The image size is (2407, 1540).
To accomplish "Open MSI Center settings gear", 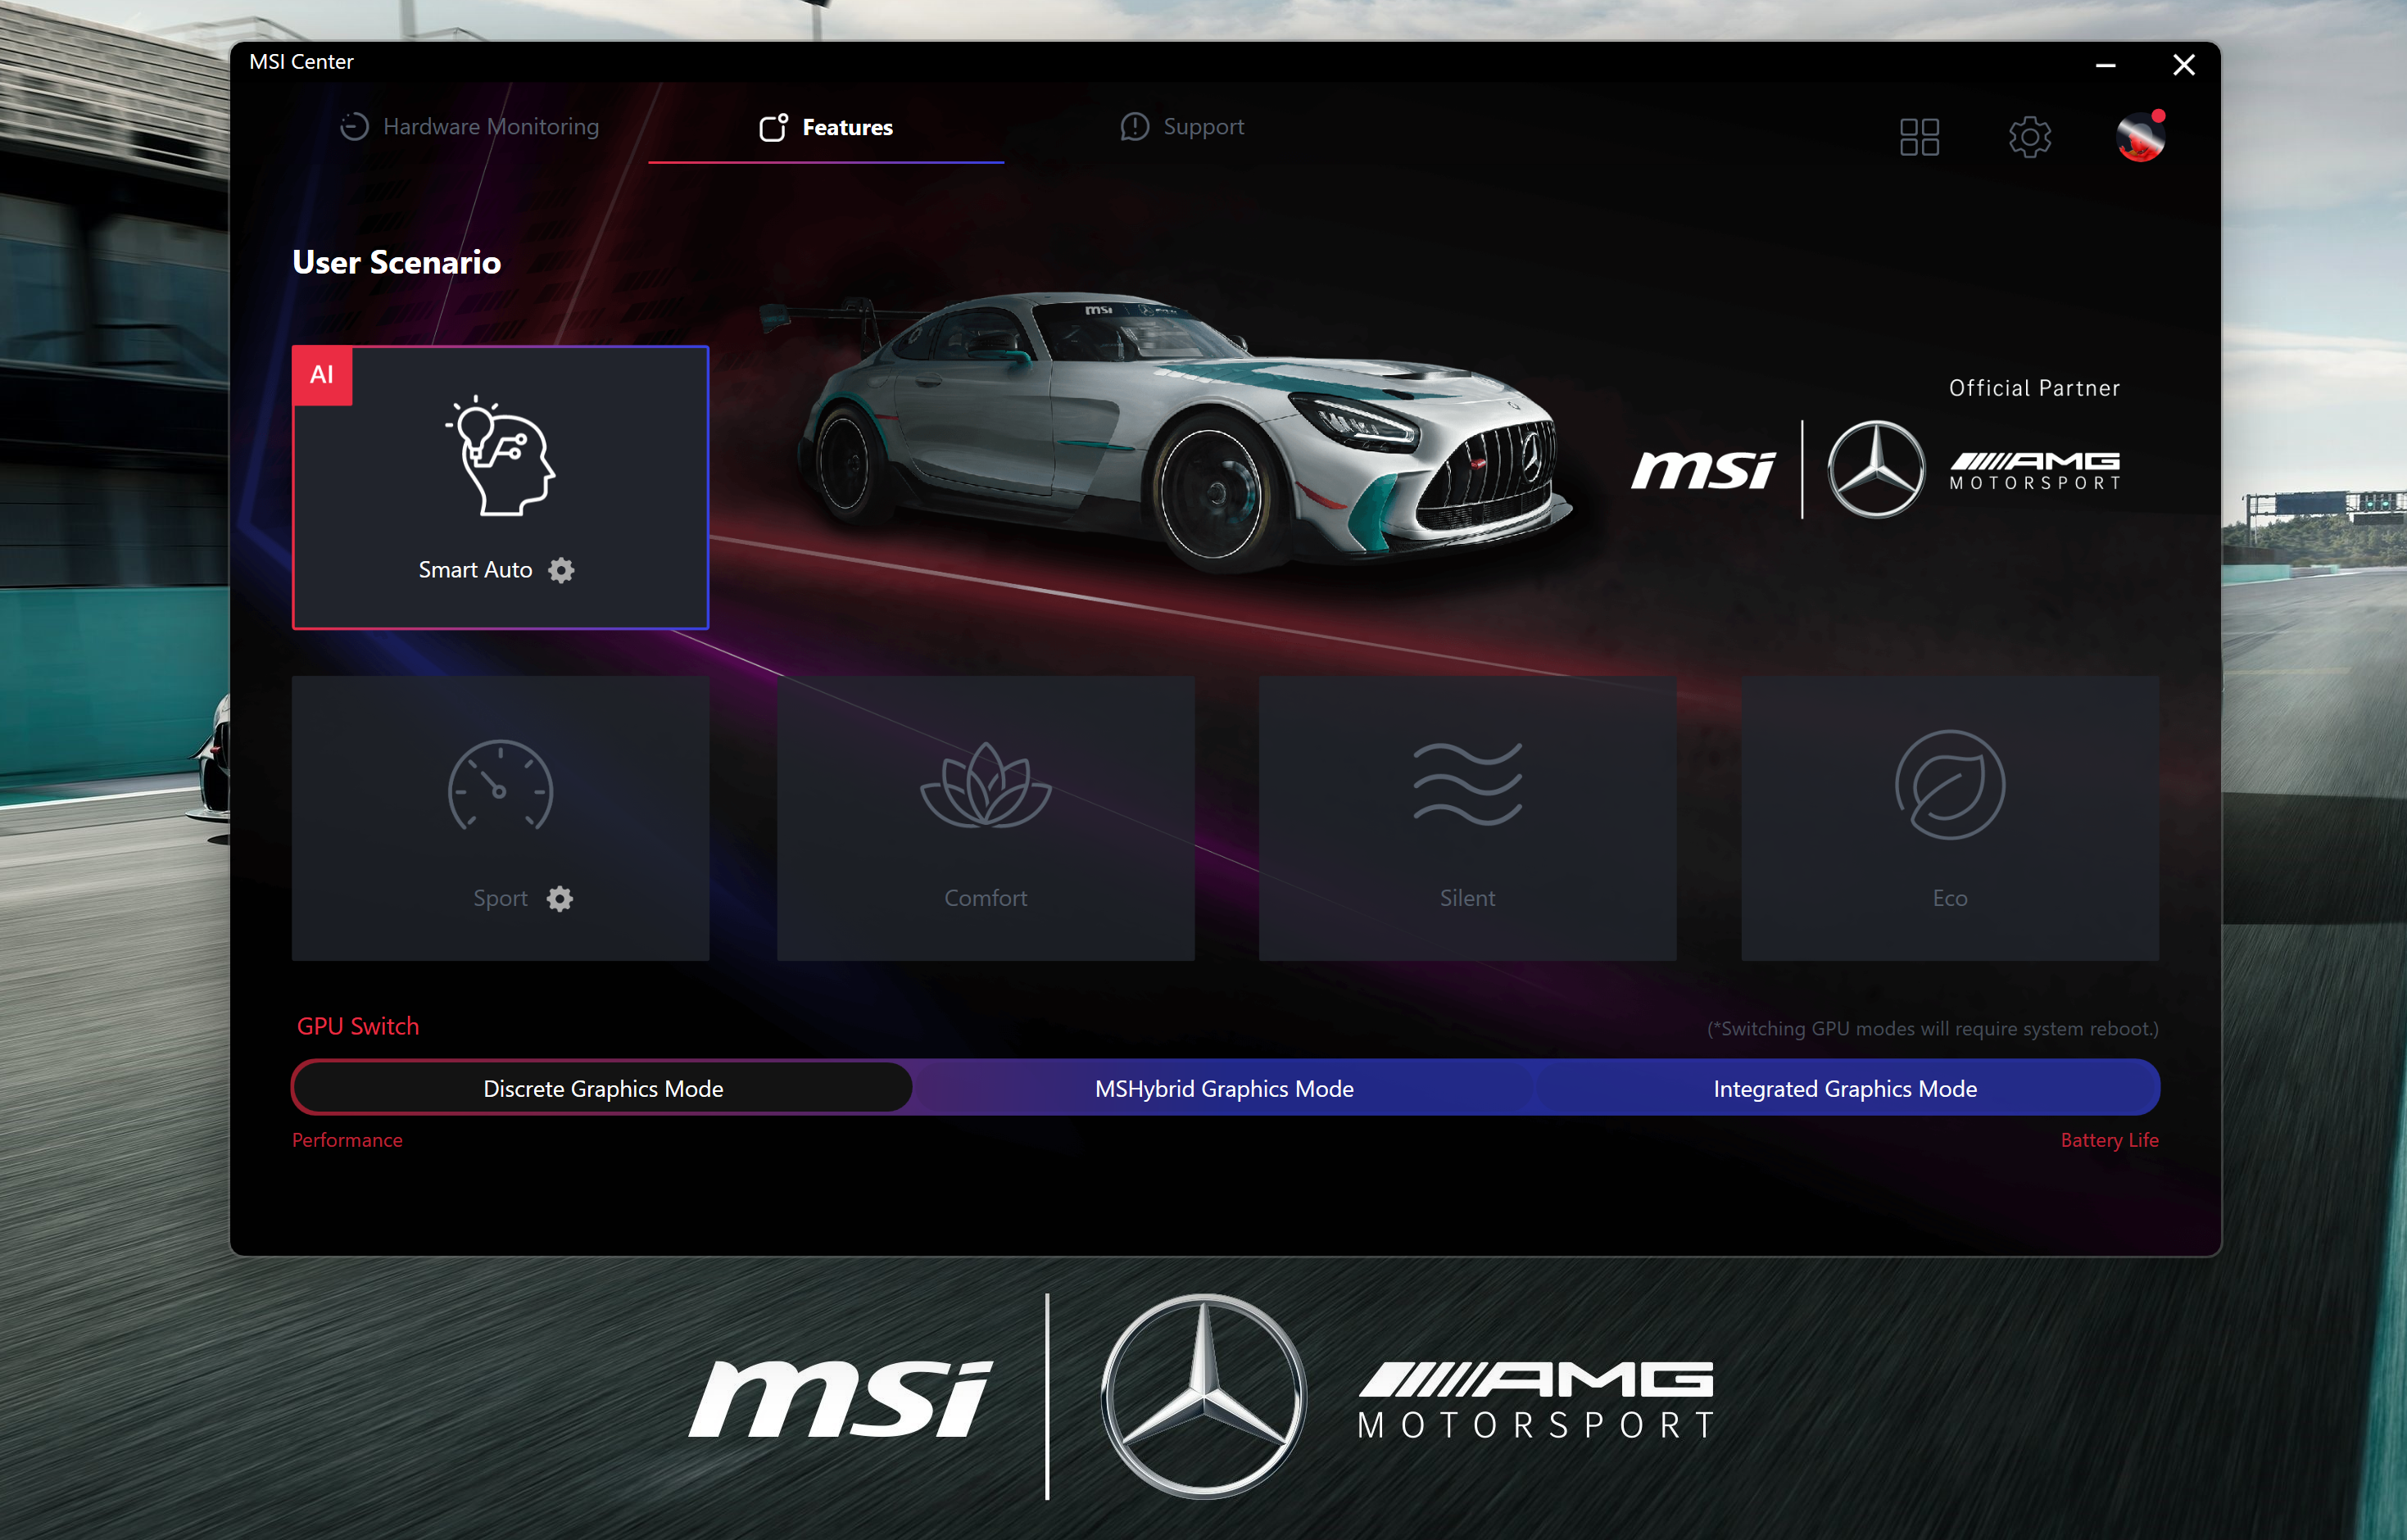I will pos(2030,137).
